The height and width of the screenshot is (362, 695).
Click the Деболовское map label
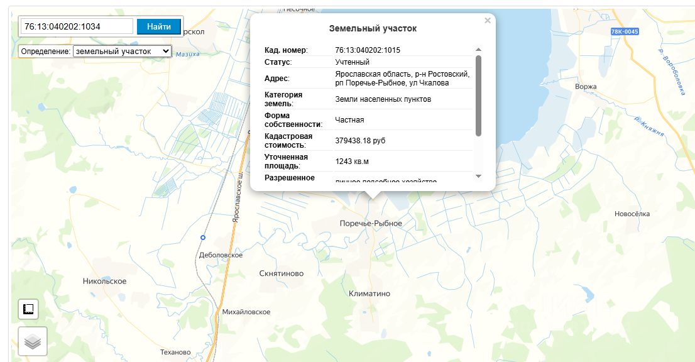[x=221, y=255]
